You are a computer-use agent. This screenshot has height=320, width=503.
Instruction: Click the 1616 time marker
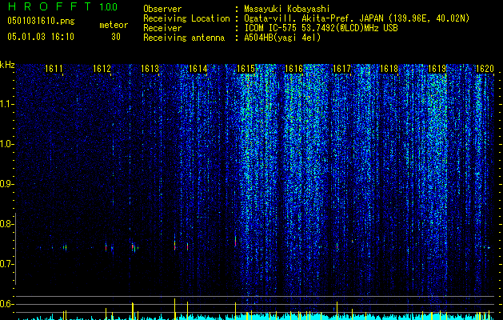tap(293, 69)
